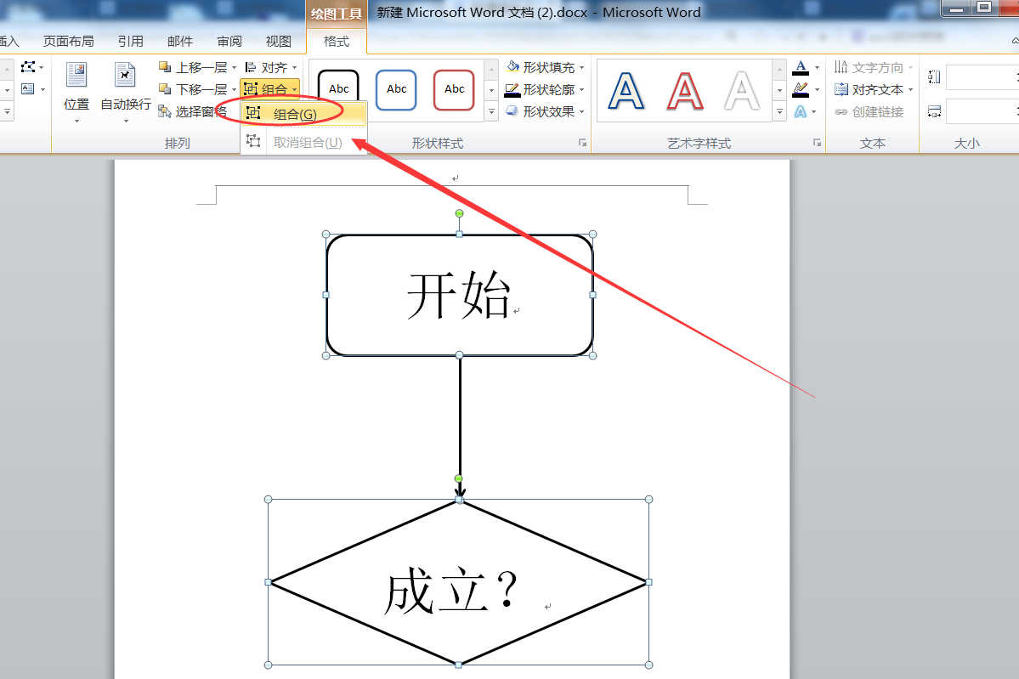Expand the text effects dropdown arrow
The image size is (1019, 679).
pyautogui.click(x=813, y=112)
